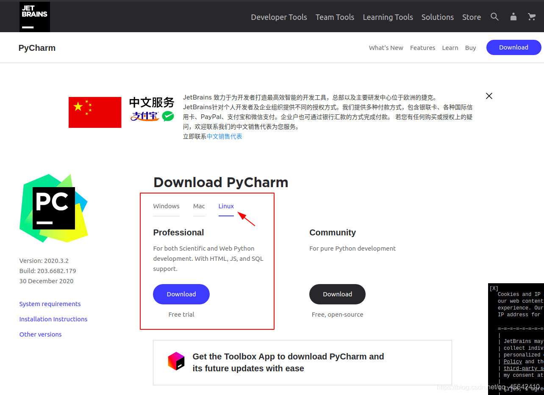The image size is (544, 395).
Task: Click the Download PyCharm heading
Action: click(221, 182)
